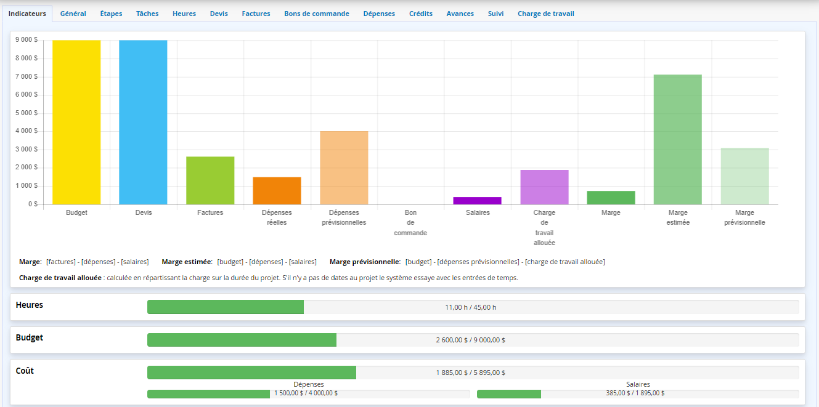This screenshot has width=819, height=407.
Task: View the Crédits tab
Action: (x=421, y=14)
